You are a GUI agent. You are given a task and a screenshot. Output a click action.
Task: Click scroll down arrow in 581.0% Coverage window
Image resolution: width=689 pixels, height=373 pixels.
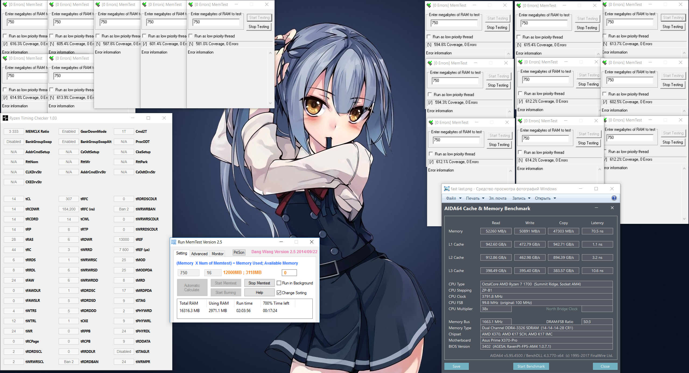pyautogui.click(x=270, y=103)
